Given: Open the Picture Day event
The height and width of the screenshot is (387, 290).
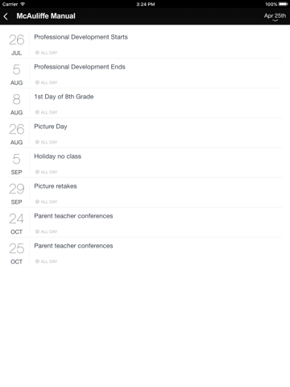Looking at the screenshot, I should pos(145,133).
